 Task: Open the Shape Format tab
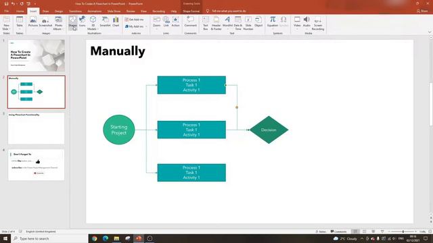coord(191,11)
